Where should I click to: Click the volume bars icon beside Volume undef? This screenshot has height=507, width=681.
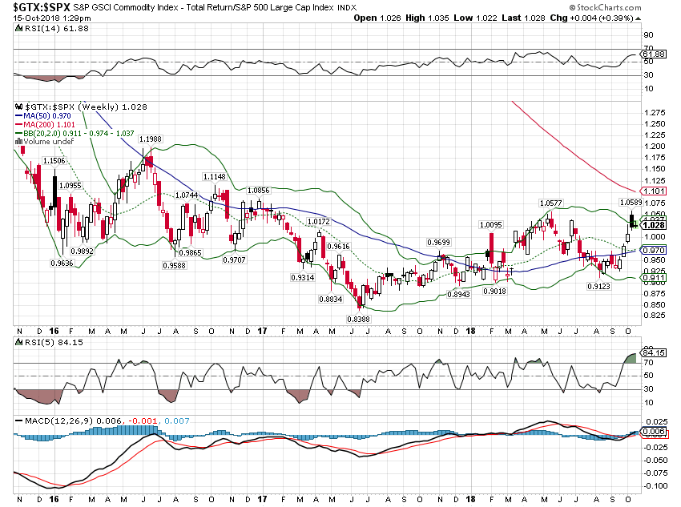(x=18, y=142)
